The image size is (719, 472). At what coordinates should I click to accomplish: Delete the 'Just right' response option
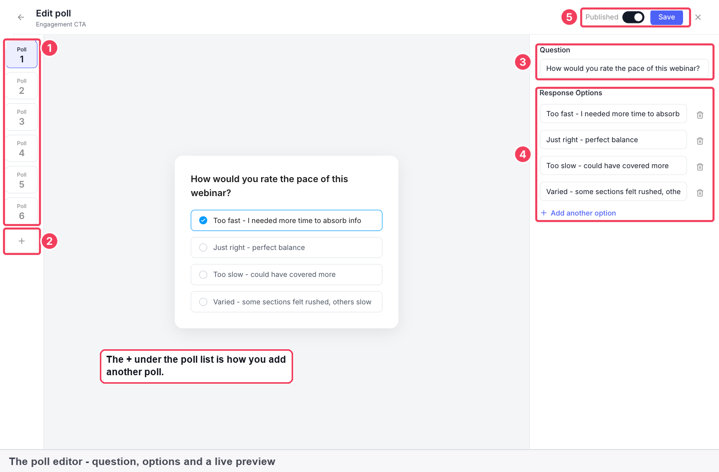tap(700, 141)
